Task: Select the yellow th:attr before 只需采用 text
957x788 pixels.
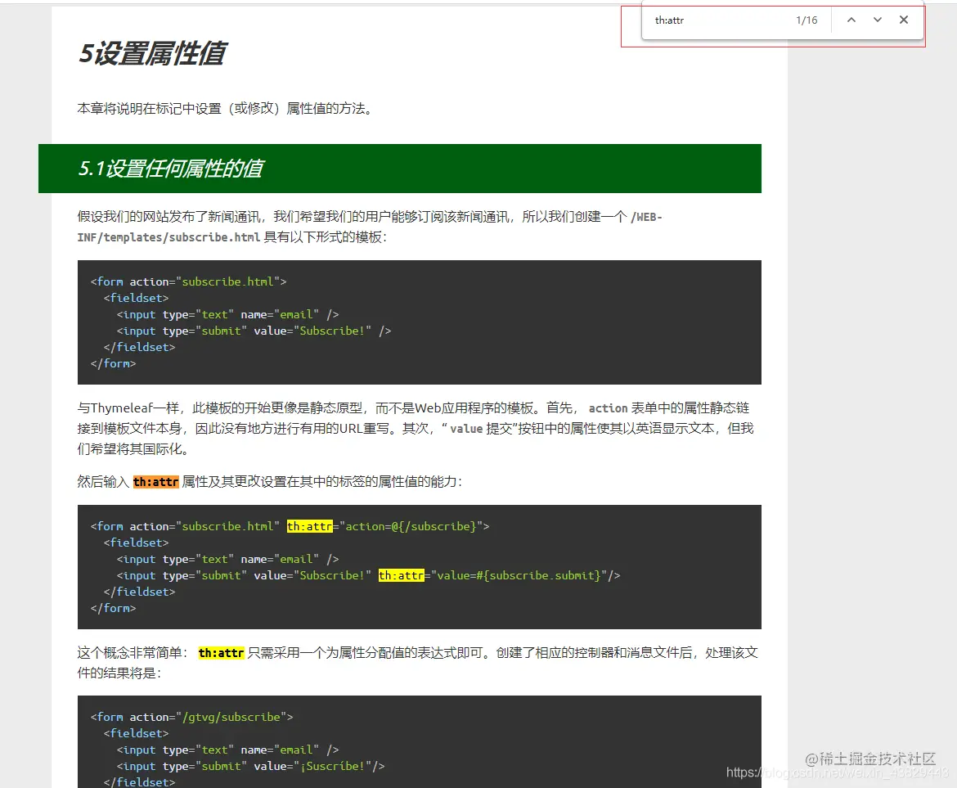Action: point(221,653)
